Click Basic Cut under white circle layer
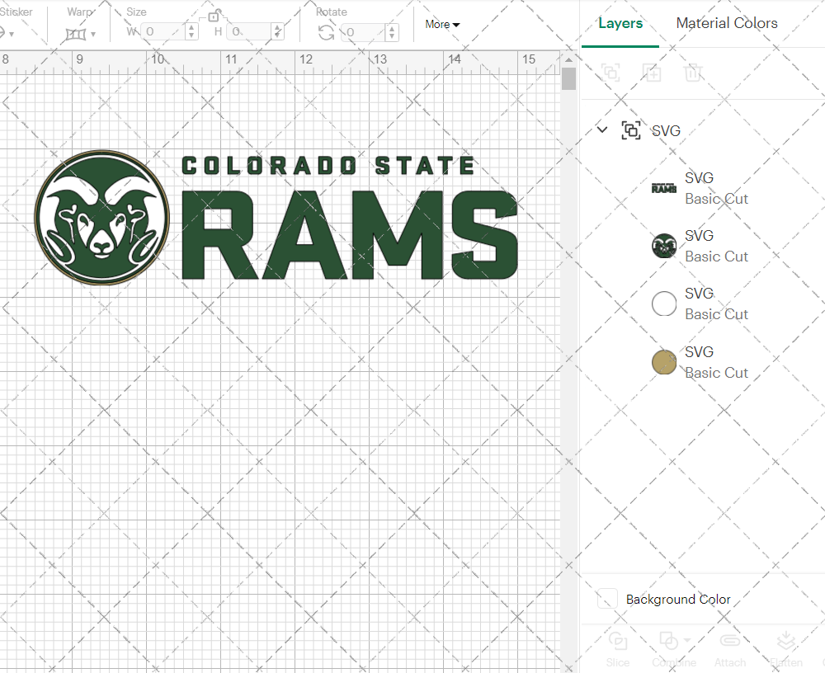 click(x=716, y=314)
